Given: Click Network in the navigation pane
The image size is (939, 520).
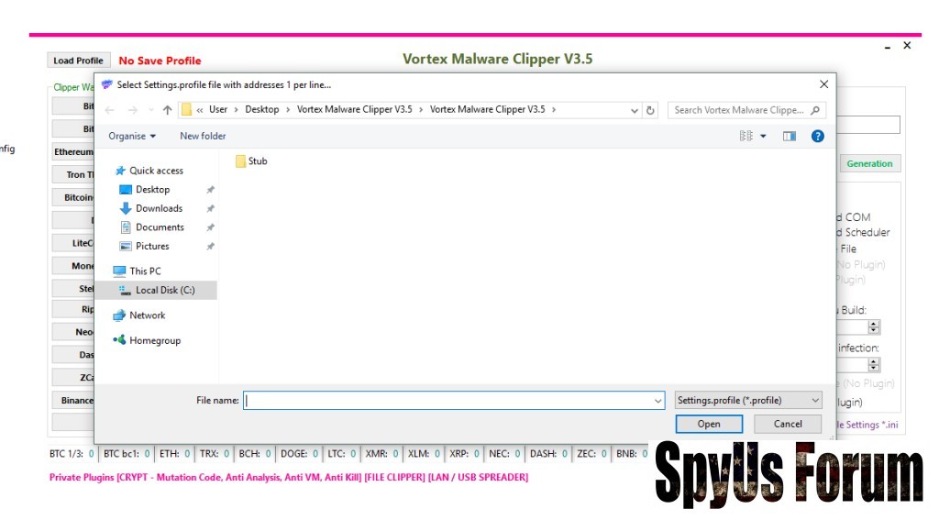Looking at the screenshot, I should 147,315.
